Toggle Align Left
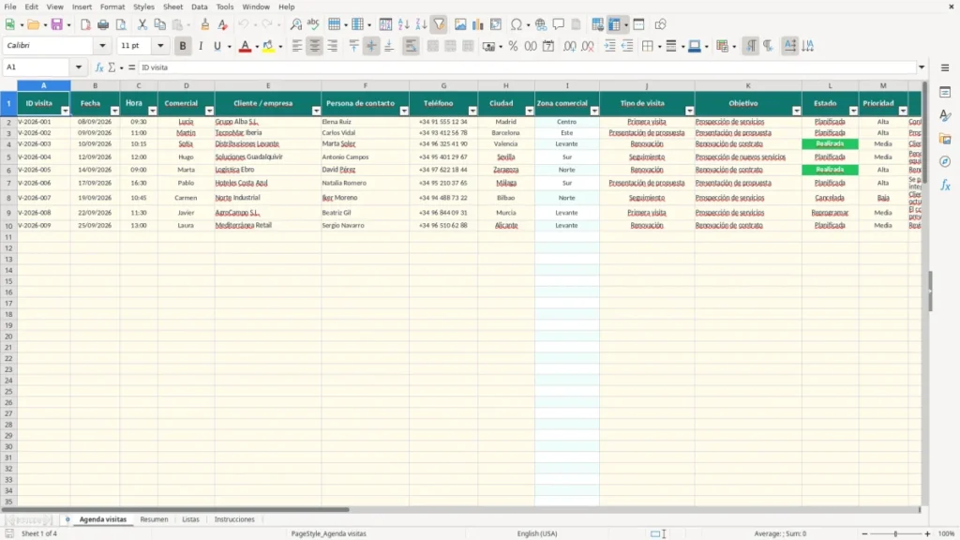 pos(297,46)
